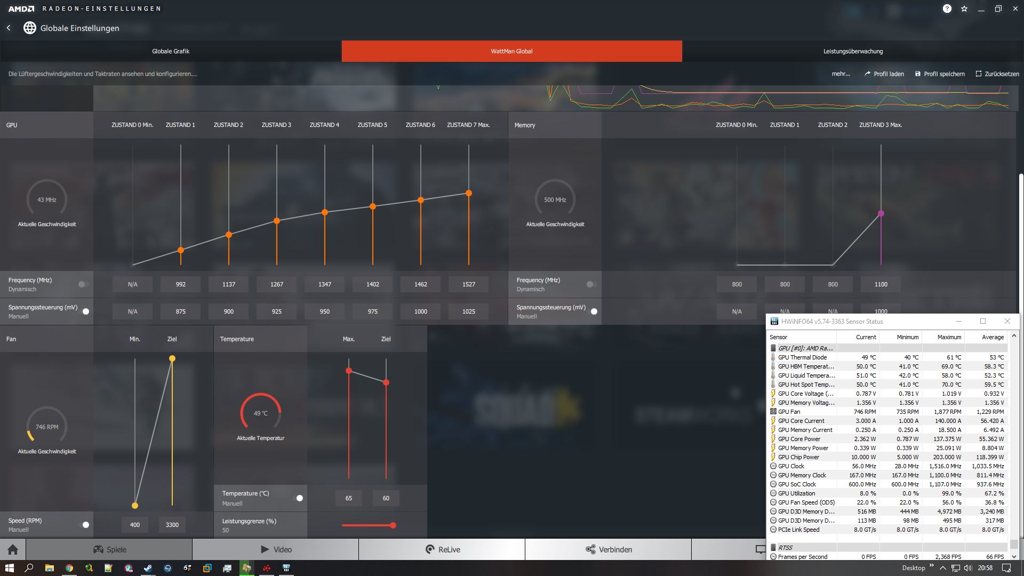Image resolution: width=1024 pixels, height=576 pixels.
Task: Open the VirtualBox cube icon in taskbar
Action: [207, 568]
